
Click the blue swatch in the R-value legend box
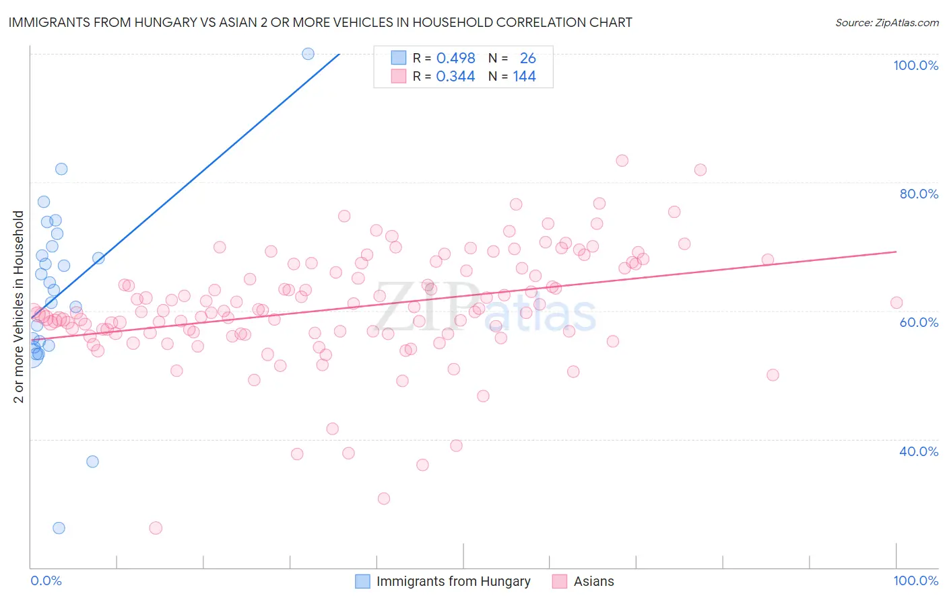(399, 58)
